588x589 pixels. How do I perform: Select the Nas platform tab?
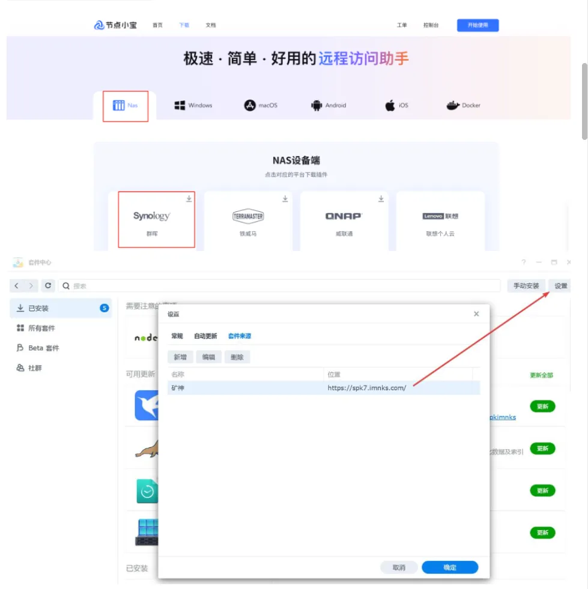click(x=126, y=106)
